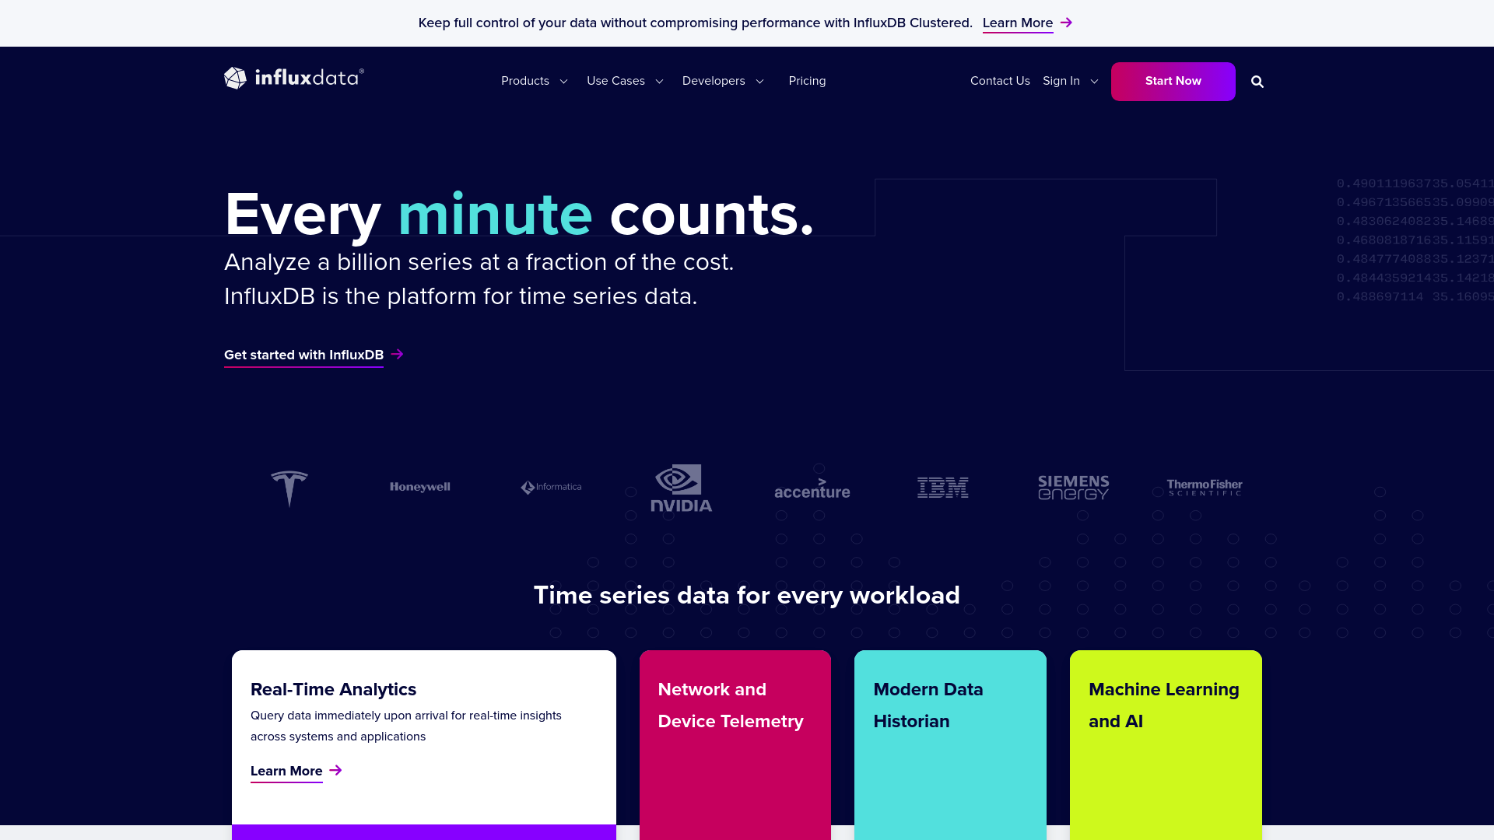This screenshot has height=840, width=1494.
Task: Expand the Products dropdown menu
Action: pyautogui.click(x=534, y=81)
